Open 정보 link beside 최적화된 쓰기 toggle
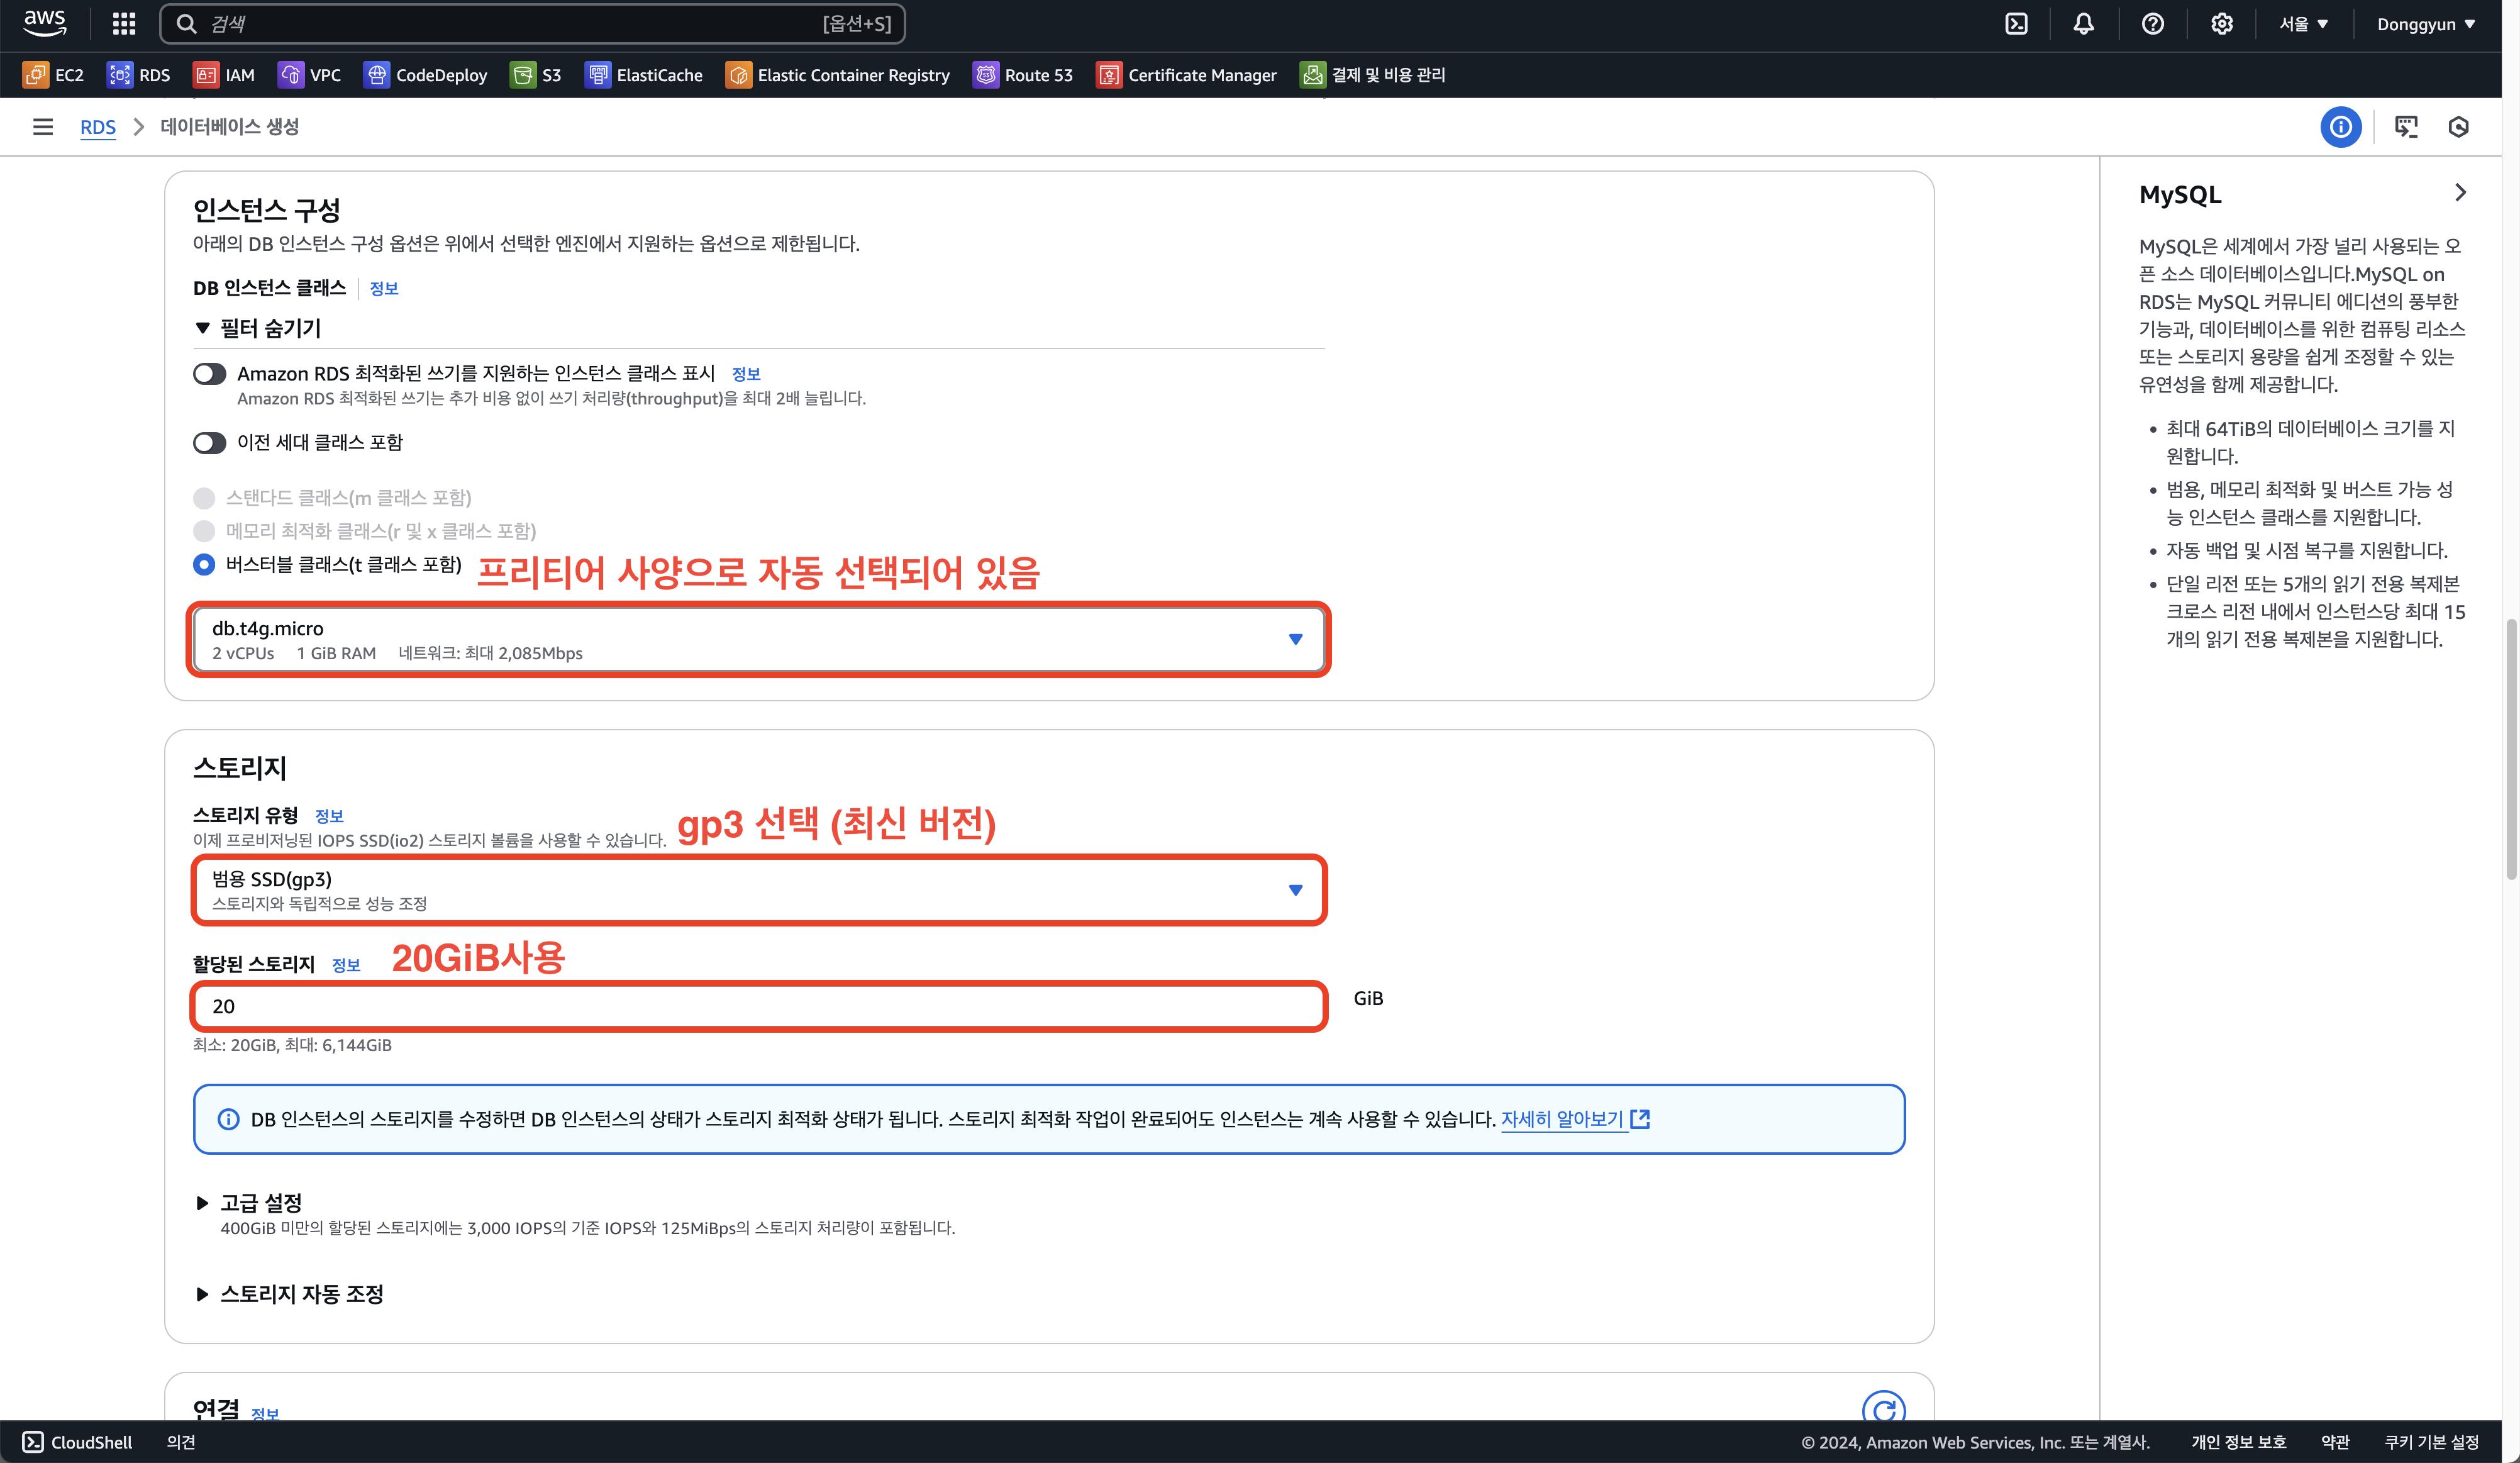Viewport: 2520px width, 1463px height. click(746, 374)
